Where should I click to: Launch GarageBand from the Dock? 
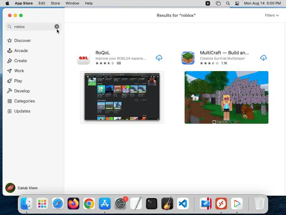point(167,204)
